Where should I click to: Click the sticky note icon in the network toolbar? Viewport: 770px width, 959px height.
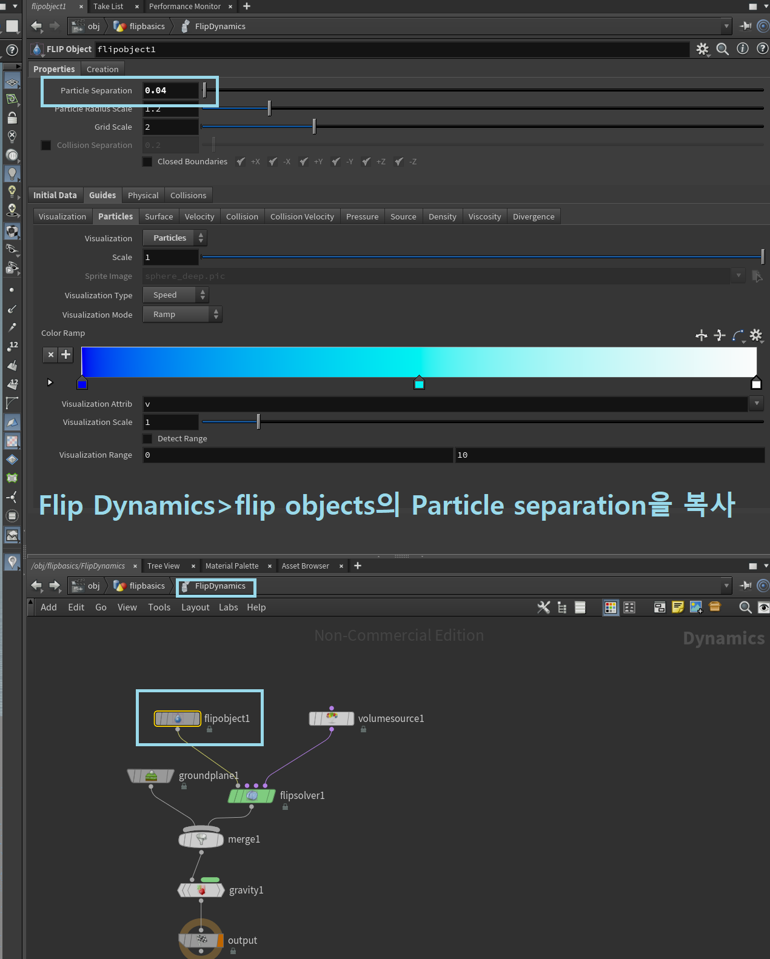coord(678,607)
